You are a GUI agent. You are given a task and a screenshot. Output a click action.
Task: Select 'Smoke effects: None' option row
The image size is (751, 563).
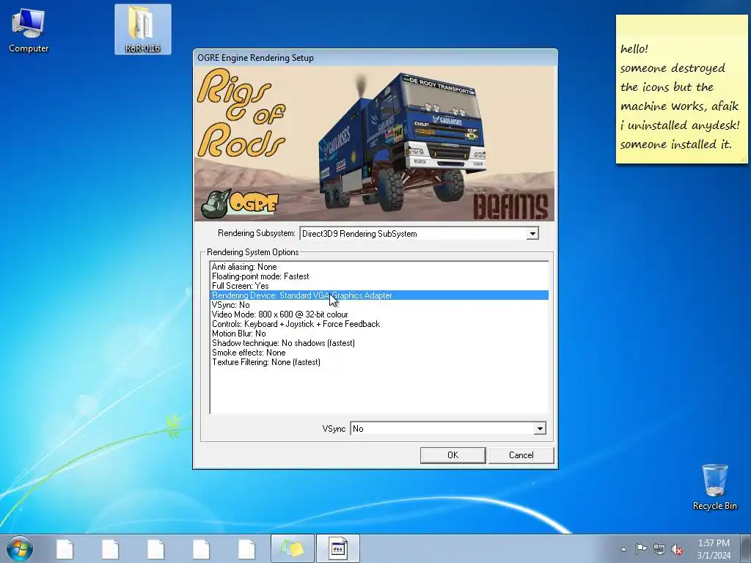[x=379, y=353]
